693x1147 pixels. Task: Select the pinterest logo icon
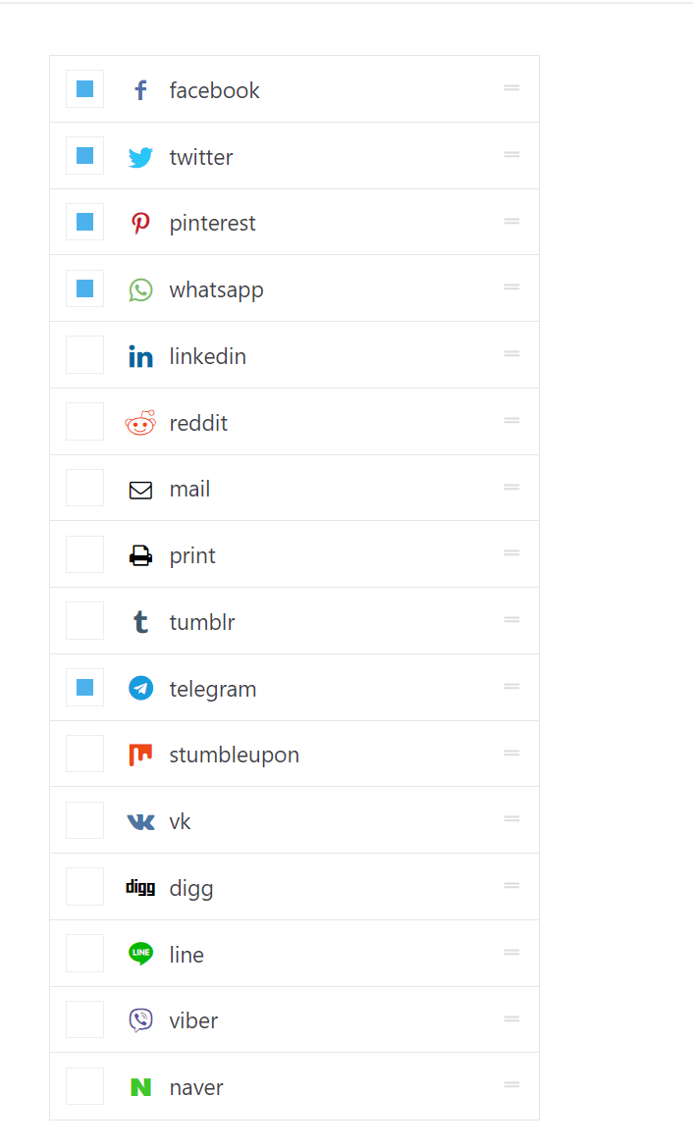(x=140, y=223)
